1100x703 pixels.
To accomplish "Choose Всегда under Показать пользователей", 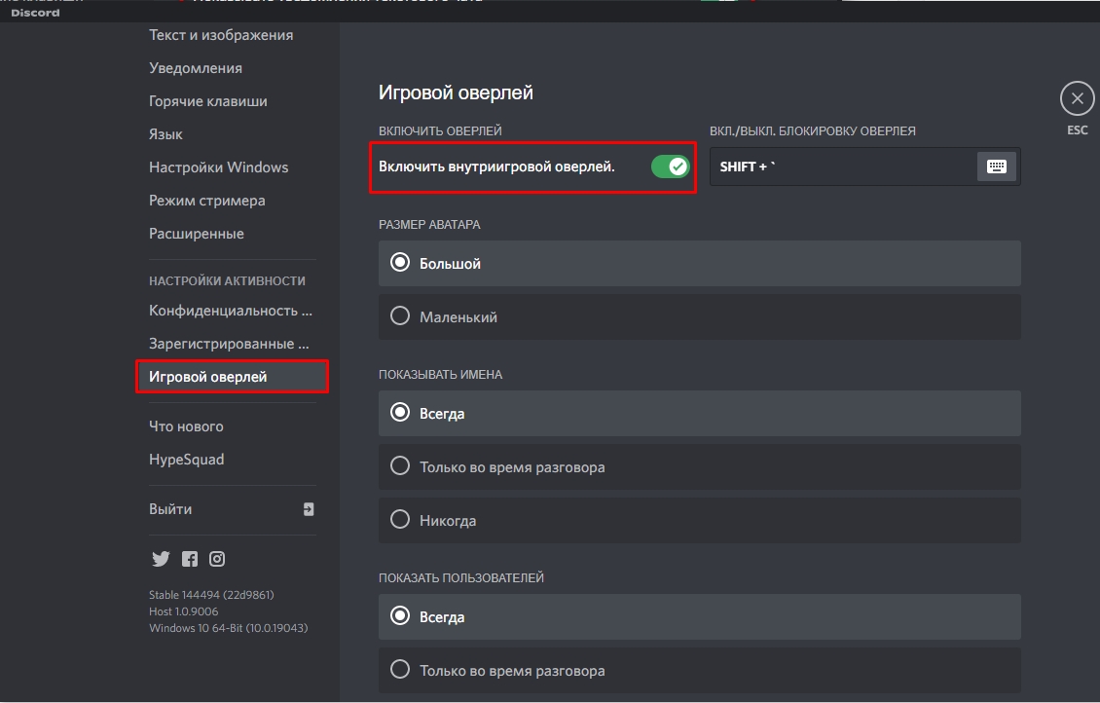I will click(x=700, y=616).
